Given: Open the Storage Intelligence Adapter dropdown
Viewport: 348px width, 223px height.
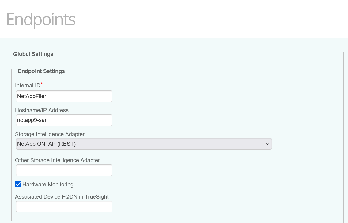Looking at the screenshot, I should point(144,144).
